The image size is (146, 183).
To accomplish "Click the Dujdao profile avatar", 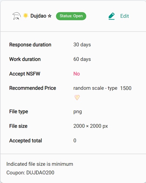I will coord(17,16).
